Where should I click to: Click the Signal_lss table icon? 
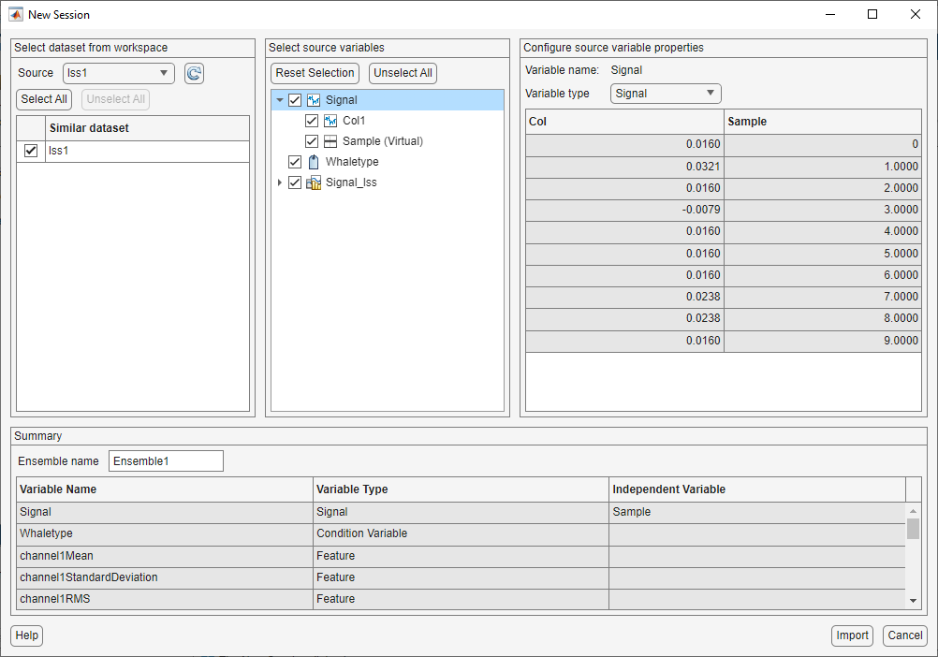click(x=314, y=182)
